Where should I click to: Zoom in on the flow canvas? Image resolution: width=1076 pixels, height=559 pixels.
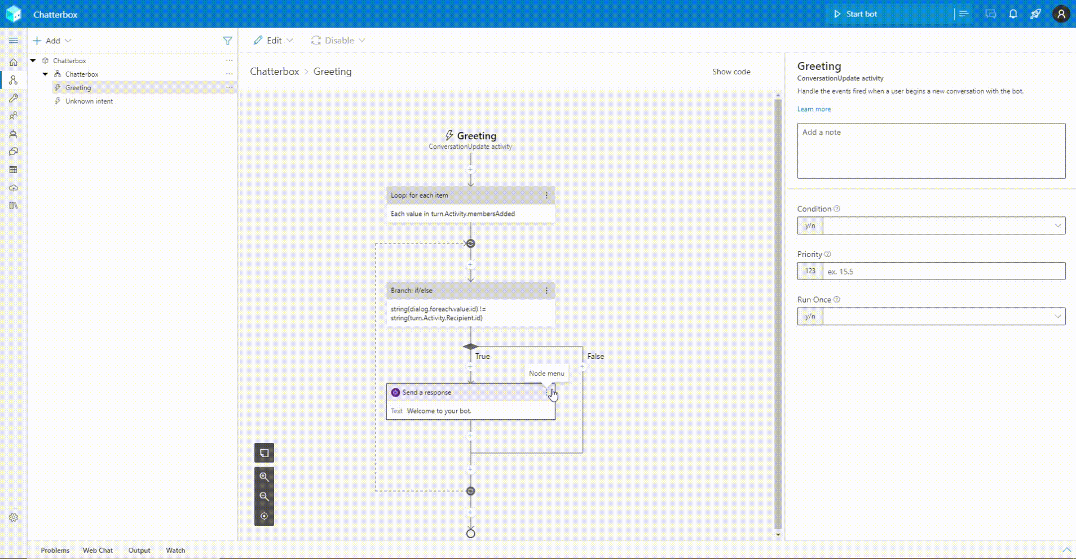click(264, 476)
